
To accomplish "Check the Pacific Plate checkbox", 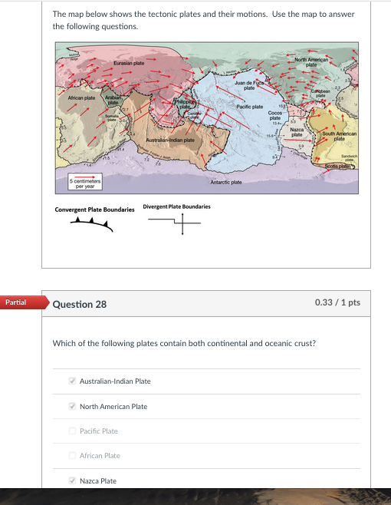I will pos(72,431).
